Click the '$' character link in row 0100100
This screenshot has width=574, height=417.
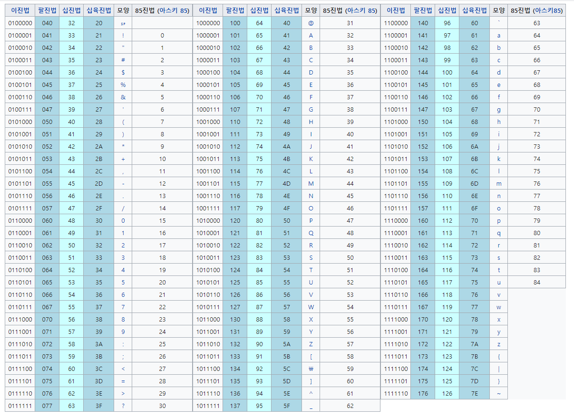tap(123, 72)
